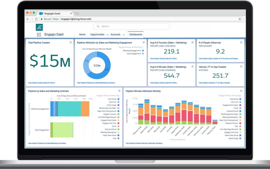Screen dimensions: 270x169
Task: Open a new browser tab
Action: 77,14
